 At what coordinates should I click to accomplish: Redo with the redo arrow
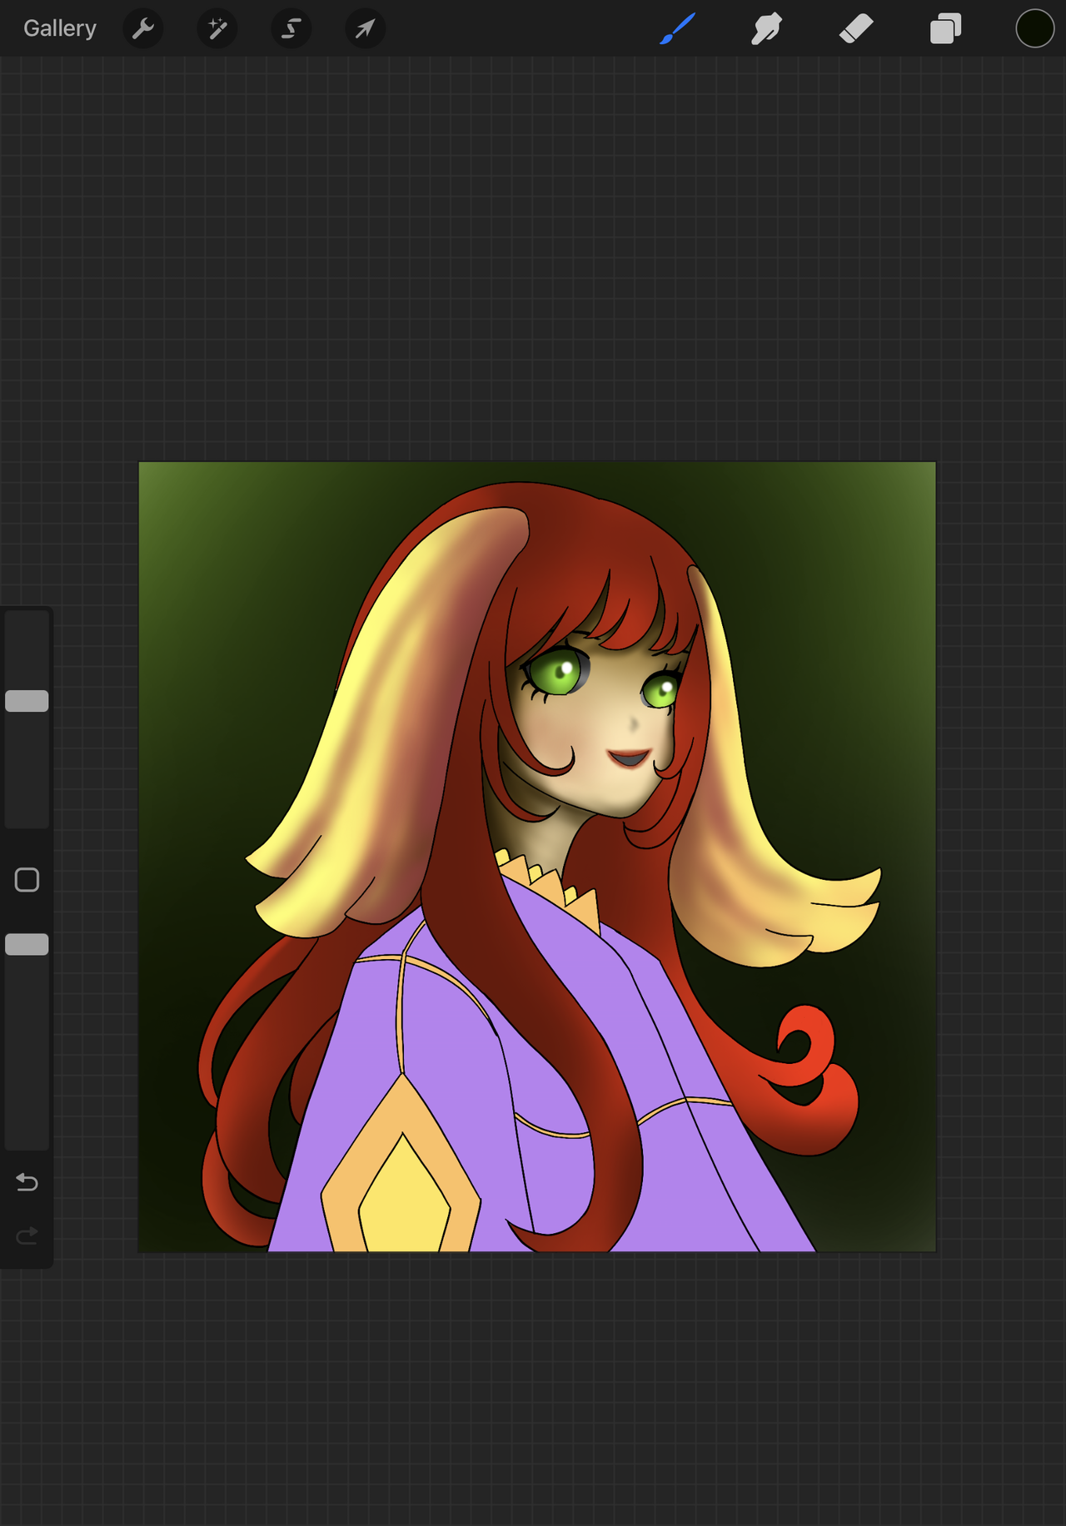(27, 1235)
